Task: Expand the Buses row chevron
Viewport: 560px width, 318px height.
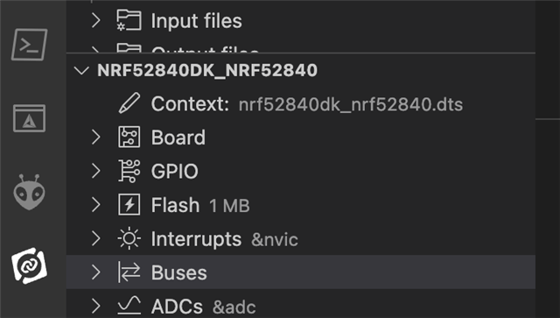Action: click(95, 272)
